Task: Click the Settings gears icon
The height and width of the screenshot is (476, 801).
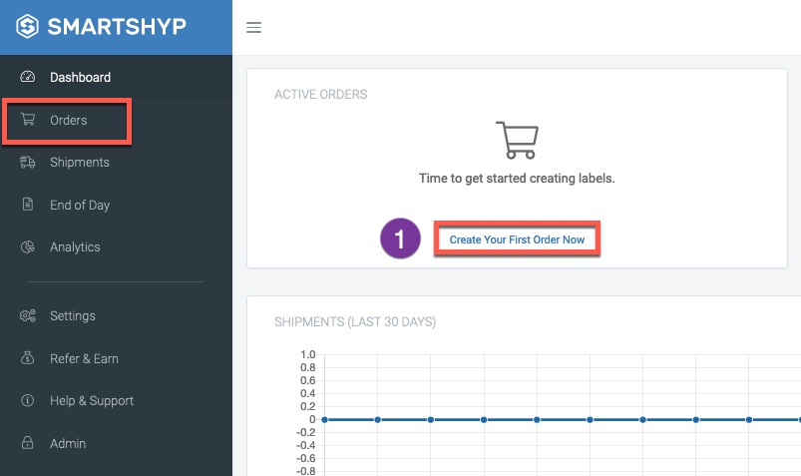Action: (28, 315)
